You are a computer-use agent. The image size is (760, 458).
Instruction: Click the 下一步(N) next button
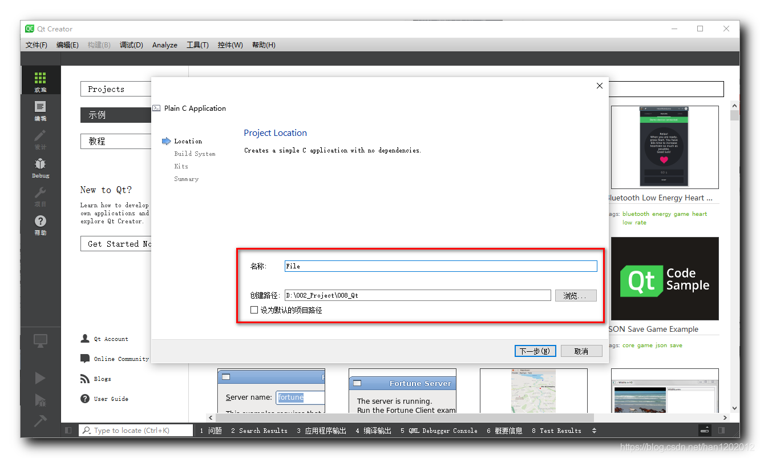(x=535, y=351)
